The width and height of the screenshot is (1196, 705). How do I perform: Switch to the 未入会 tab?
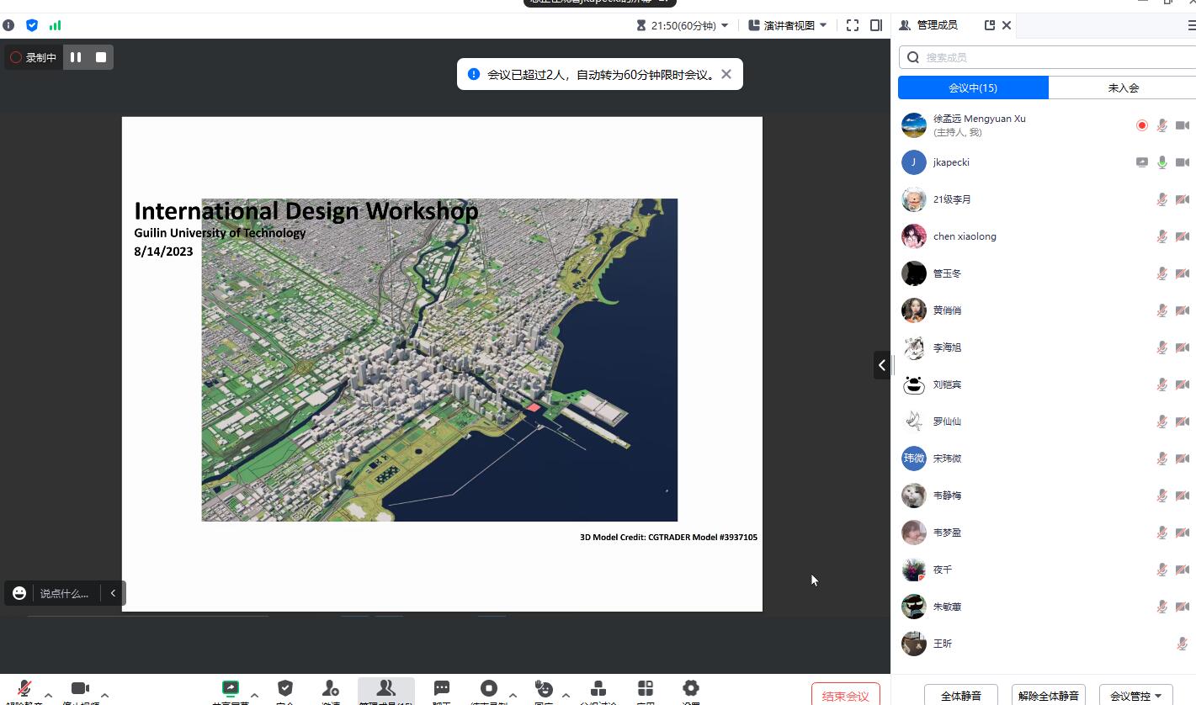point(1123,87)
